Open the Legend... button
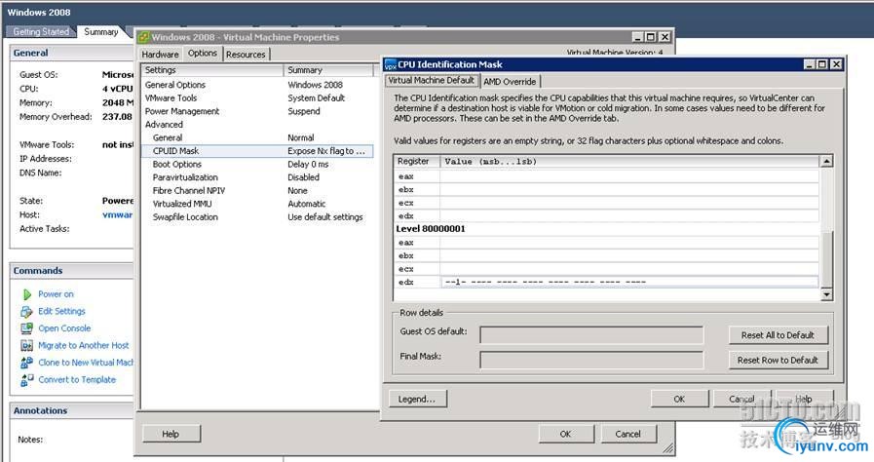874x462 pixels. [x=417, y=399]
